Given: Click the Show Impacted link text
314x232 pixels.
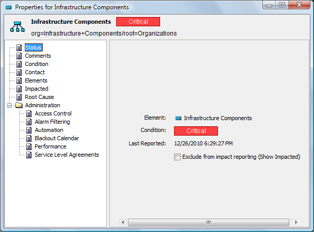Looking at the screenshot, I should (279, 157).
